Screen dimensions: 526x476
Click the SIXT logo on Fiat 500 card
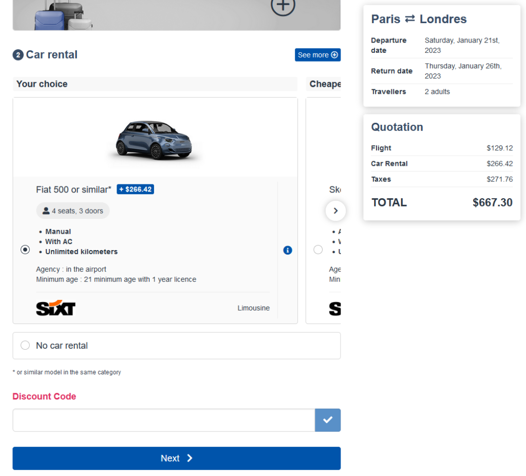[55, 308]
